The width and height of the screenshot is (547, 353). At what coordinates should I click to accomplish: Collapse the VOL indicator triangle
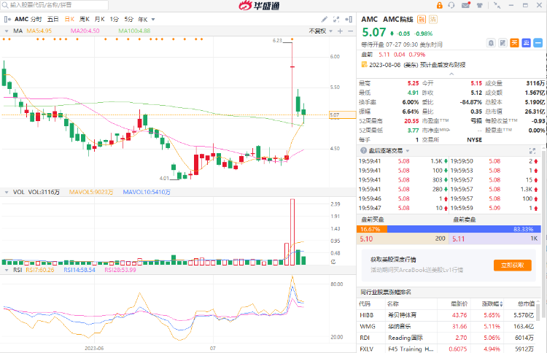pyautogui.click(x=7, y=193)
